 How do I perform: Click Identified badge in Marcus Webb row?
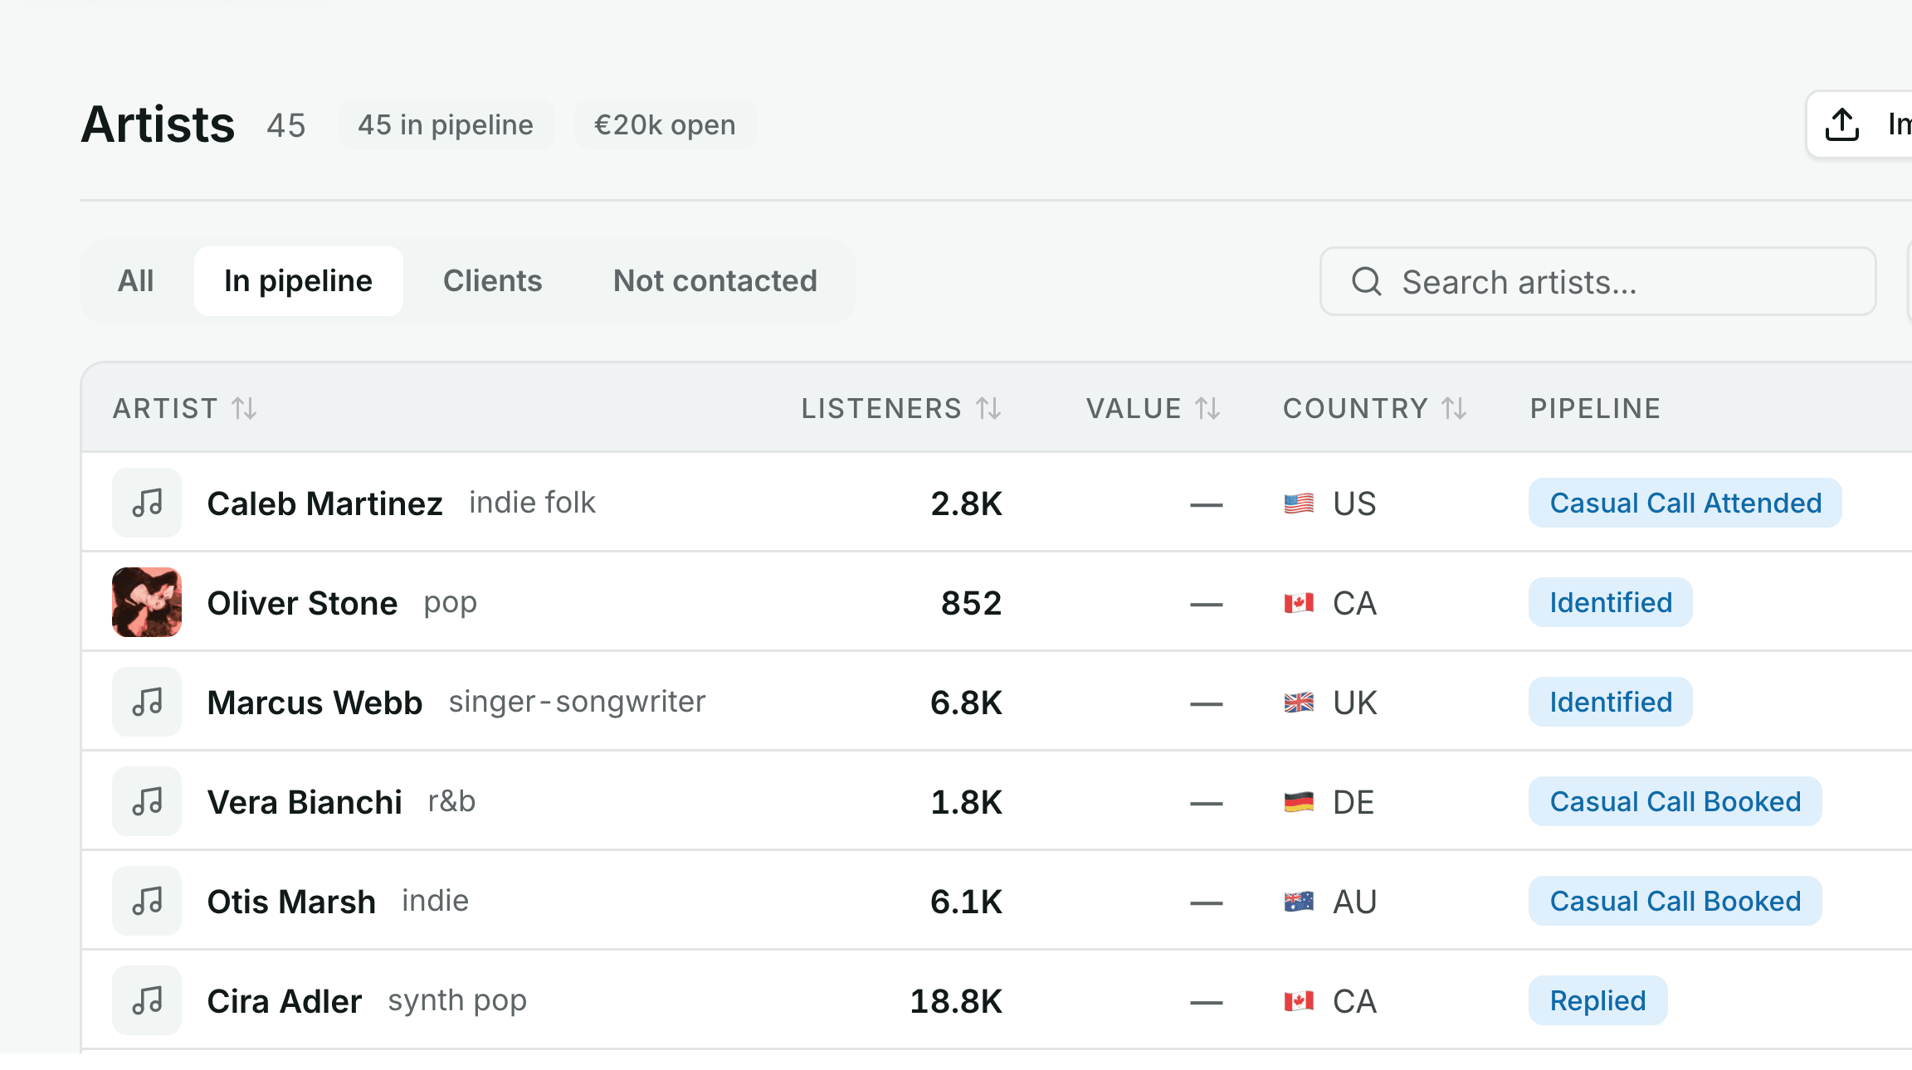pyautogui.click(x=1611, y=702)
